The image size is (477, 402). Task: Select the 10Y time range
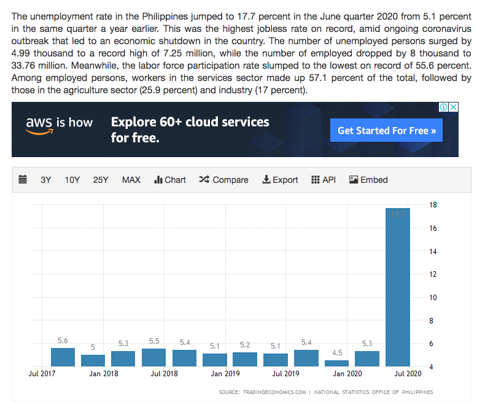pos(72,180)
